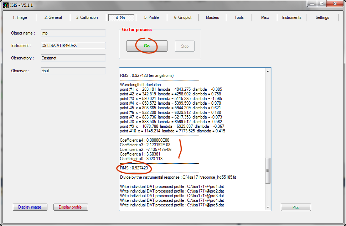Open the Tools tab

point(239,17)
